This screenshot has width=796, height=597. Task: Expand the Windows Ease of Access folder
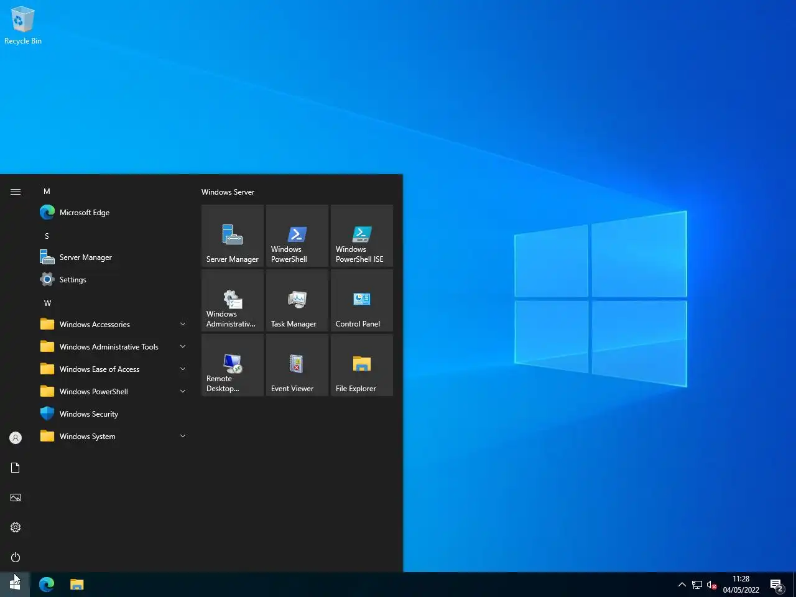(x=114, y=369)
